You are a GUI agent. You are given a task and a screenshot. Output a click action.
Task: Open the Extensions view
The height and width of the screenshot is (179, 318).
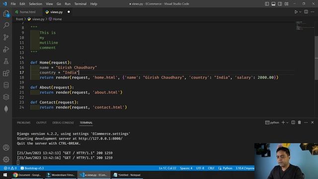point(6,73)
